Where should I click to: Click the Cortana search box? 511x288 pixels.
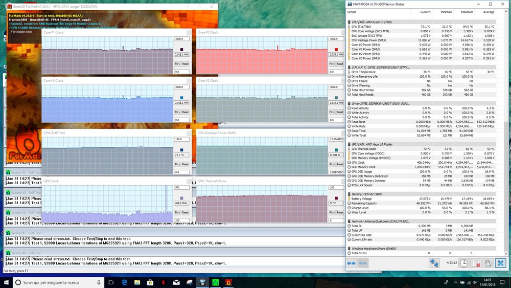(59, 282)
